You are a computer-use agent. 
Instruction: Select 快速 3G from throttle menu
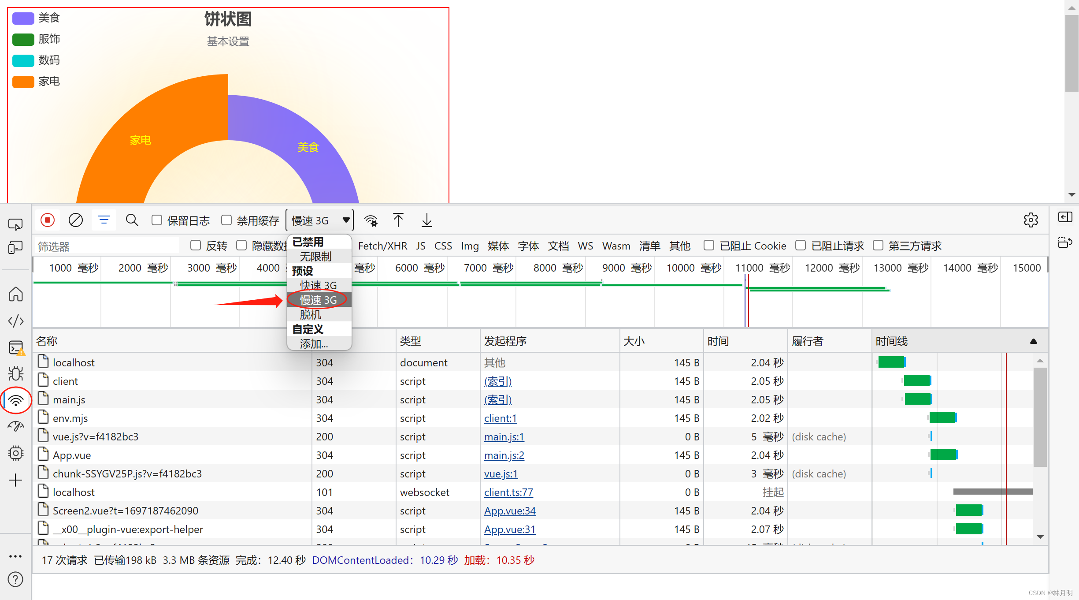click(318, 285)
